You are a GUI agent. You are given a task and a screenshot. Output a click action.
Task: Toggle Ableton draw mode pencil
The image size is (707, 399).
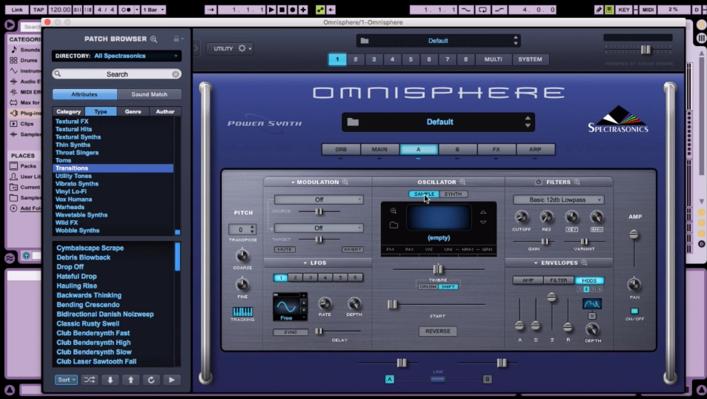599,10
